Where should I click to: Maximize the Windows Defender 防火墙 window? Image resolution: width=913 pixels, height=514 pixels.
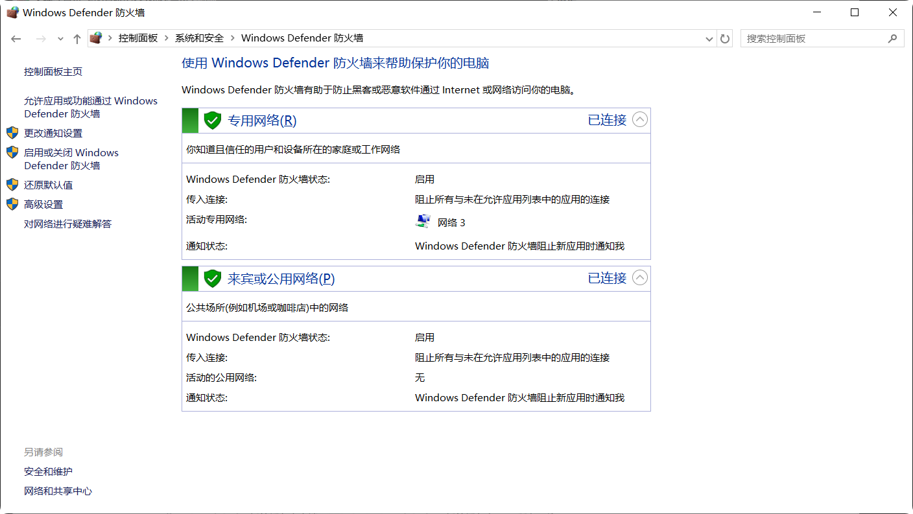point(855,12)
